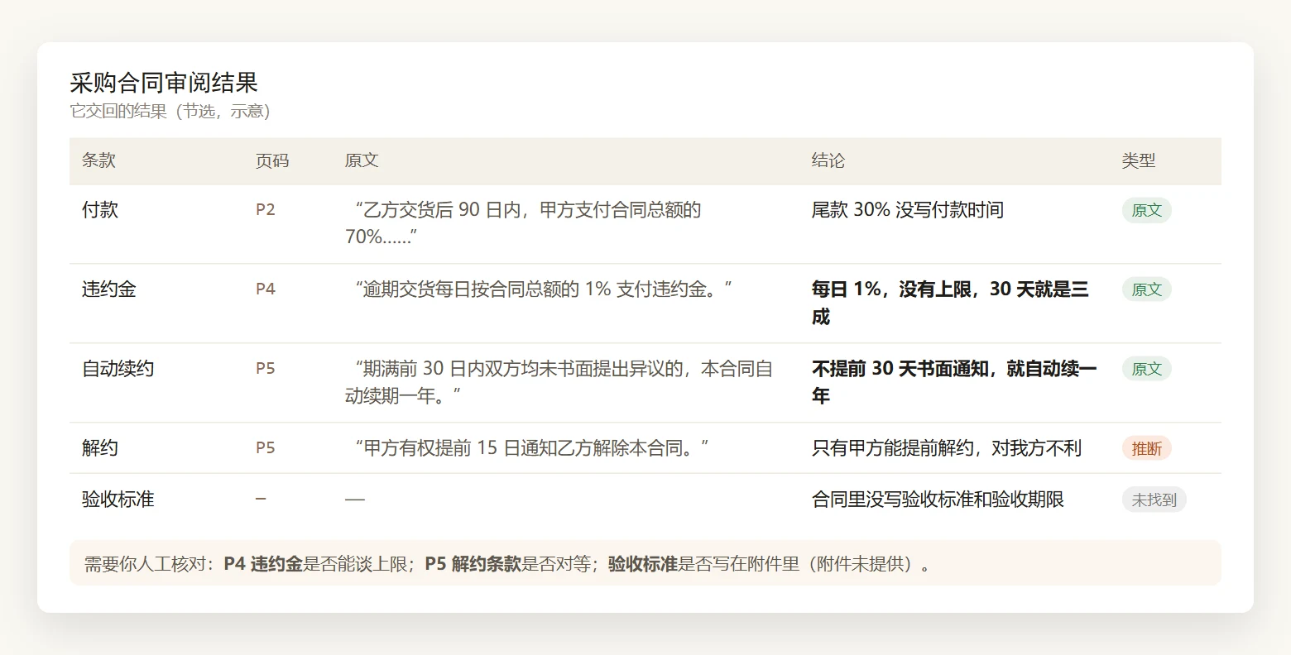Screen dimensions: 1291x655
Task: Click the title 采购合同审阅结果
Action: (164, 83)
